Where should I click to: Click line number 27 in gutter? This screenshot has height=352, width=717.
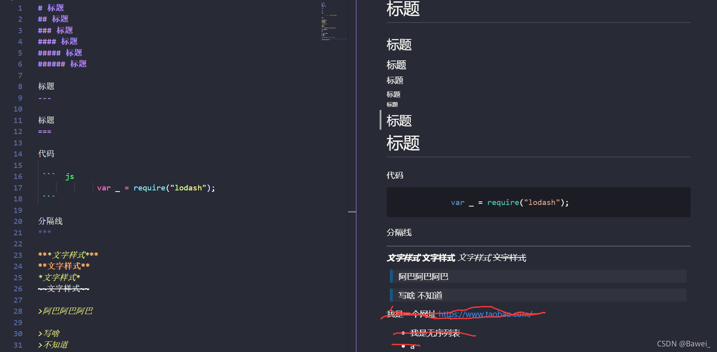pyautogui.click(x=18, y=300)
